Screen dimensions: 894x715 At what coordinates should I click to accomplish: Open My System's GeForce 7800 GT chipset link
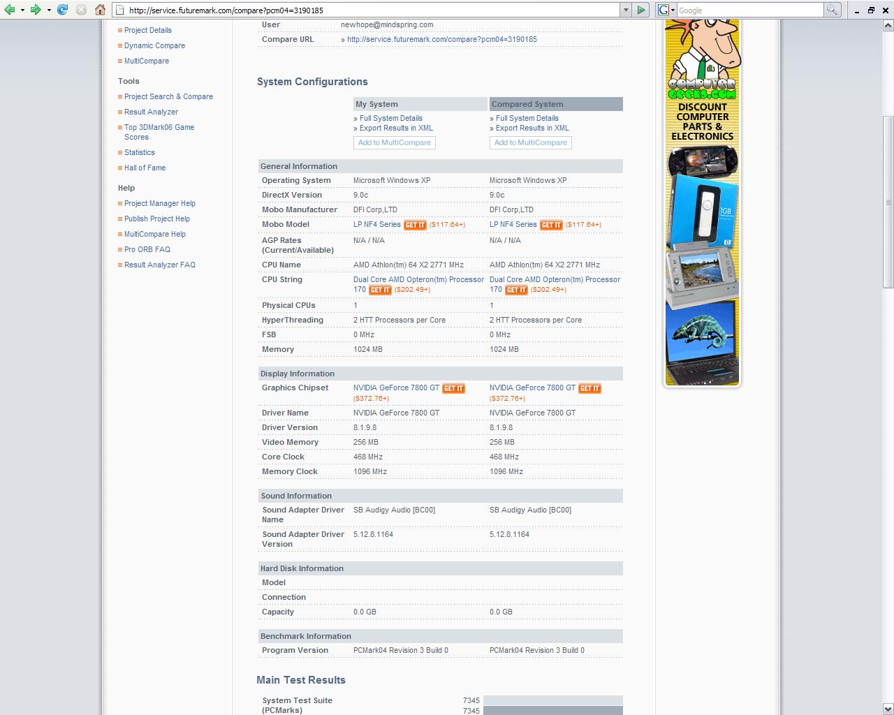(396, 388)
